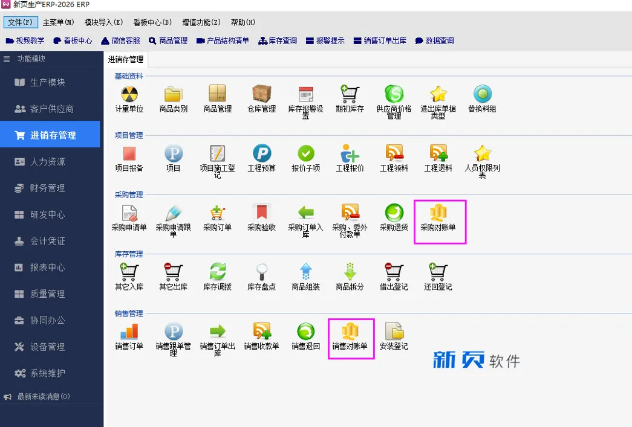Select 客户供应商 in the sidebar
Screen dimensions: 632x427
coord(50,109)
